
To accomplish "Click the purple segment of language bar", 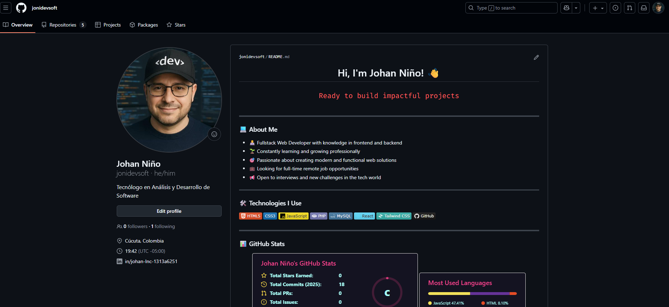I will (x=490, y=294).
